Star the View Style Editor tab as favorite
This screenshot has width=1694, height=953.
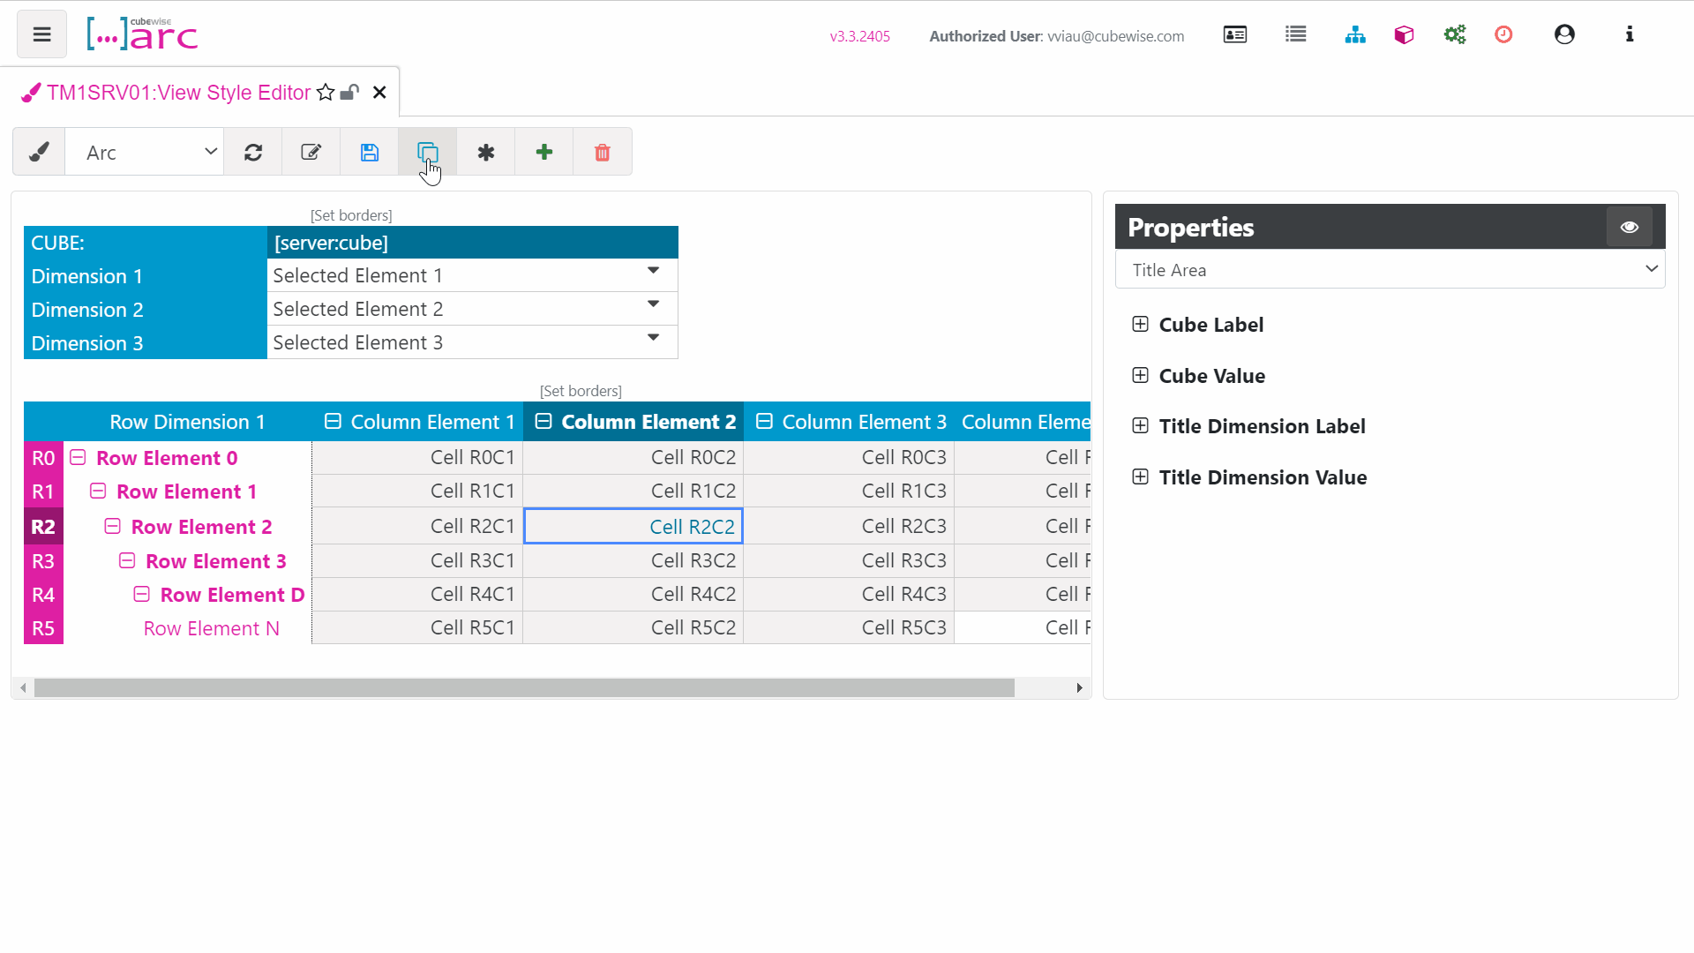pyautogui.click(x=326, y=93)
